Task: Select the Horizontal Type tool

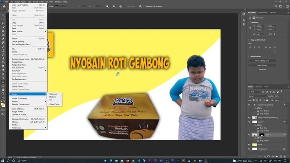Action: pos(3,78)
